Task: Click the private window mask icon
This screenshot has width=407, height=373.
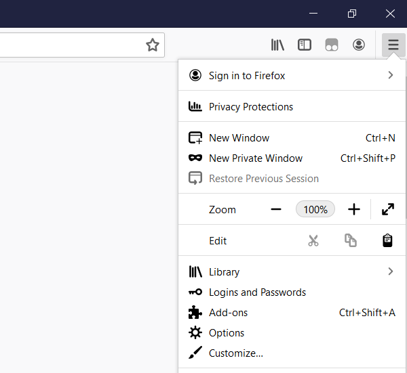Action: pos(195,158)
